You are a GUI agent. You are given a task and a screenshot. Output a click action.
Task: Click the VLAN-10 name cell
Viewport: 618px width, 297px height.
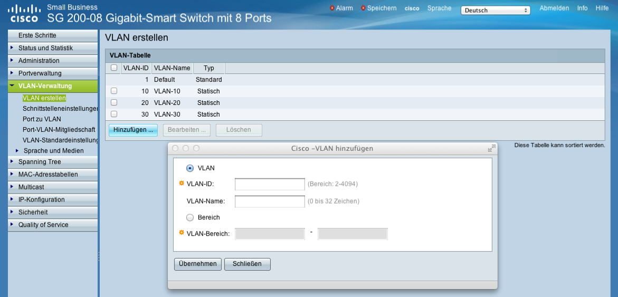(167, 91)
